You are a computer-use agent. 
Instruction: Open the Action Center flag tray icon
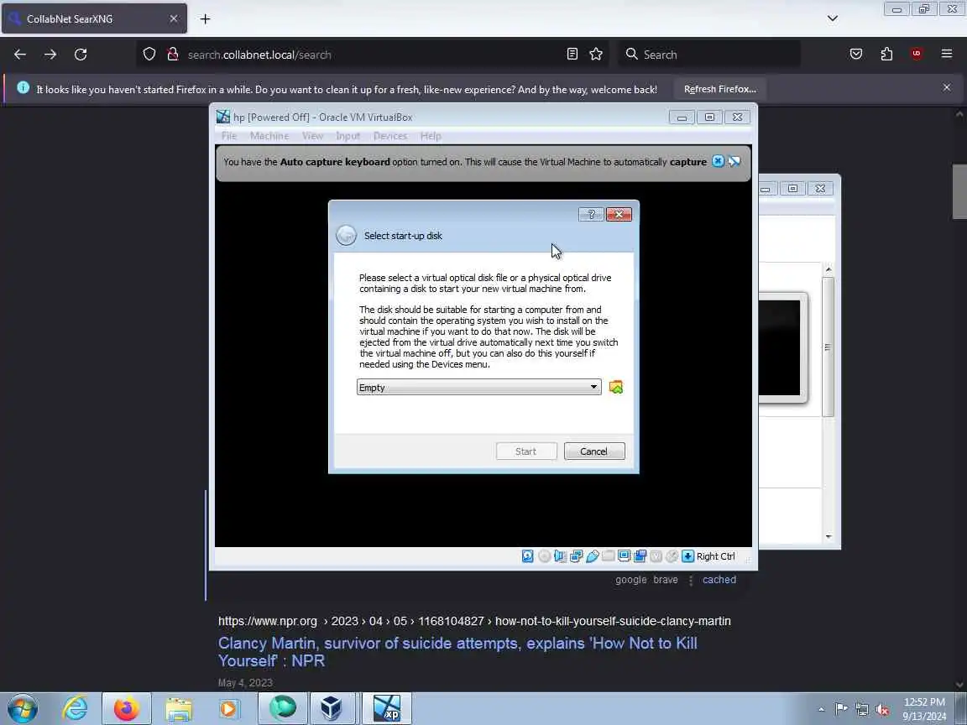[841, 710]
